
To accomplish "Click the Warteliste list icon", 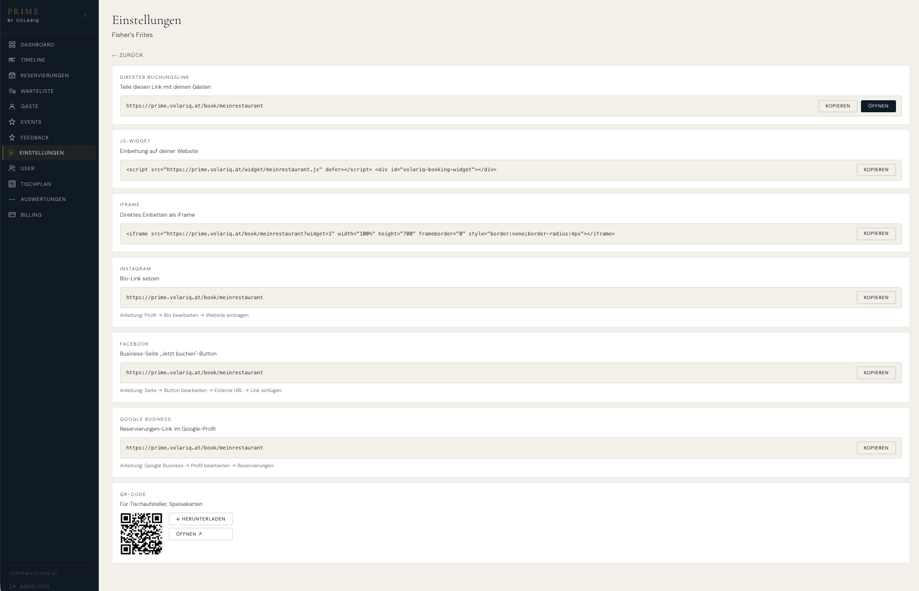I will (12, 91).
